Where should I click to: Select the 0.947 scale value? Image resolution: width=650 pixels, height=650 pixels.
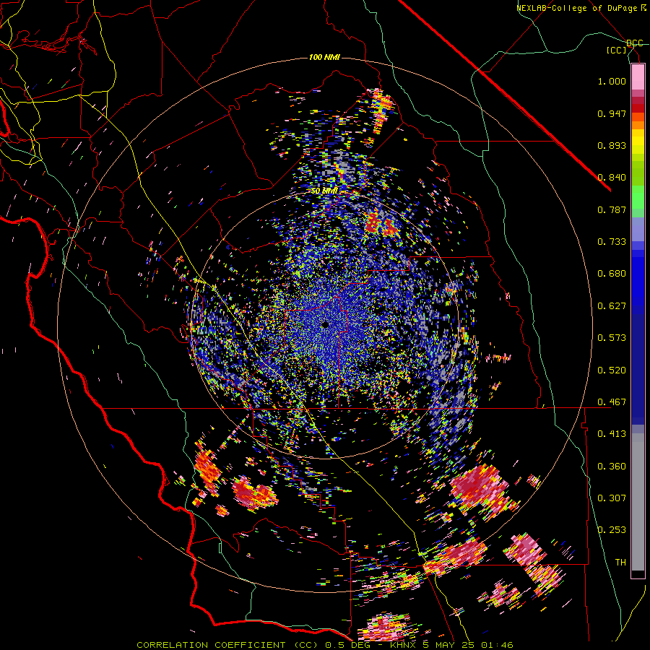612,113
